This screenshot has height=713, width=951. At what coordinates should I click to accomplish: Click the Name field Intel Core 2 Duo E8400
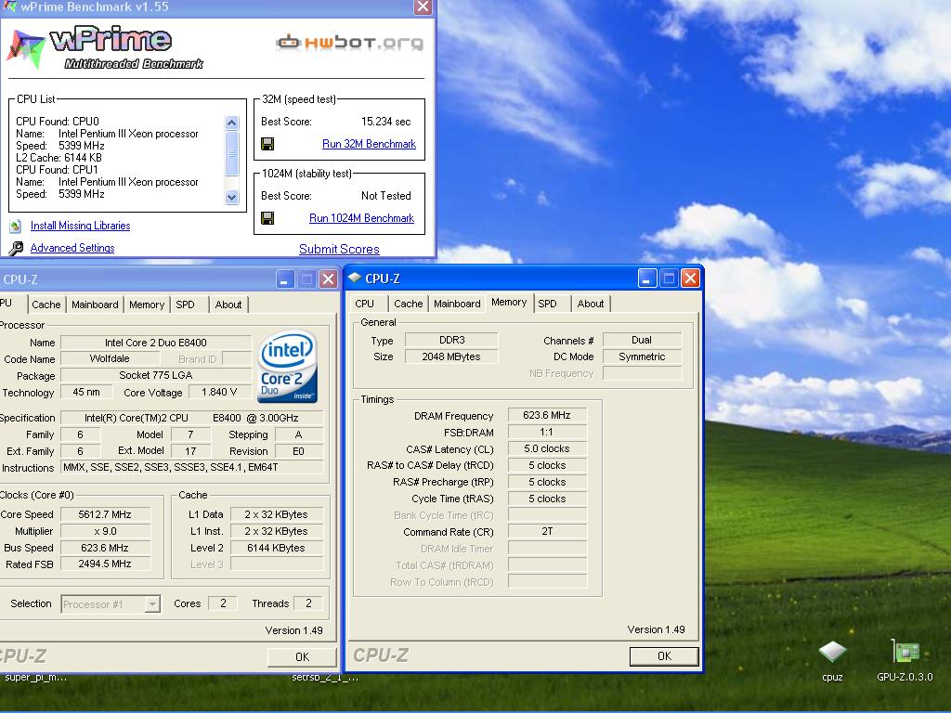[156, 343]
